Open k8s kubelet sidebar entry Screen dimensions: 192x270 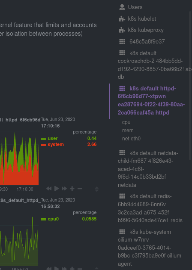pyautogui.click(x=137, y=19)
